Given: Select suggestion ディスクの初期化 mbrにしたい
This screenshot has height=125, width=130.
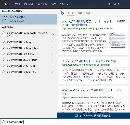Looking at the screenshot, I should coord(29,72).
